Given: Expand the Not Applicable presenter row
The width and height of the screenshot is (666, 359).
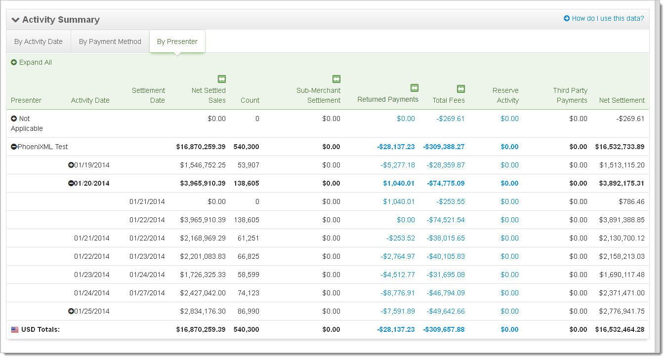Looking at the screenshot, I should 14,119.
